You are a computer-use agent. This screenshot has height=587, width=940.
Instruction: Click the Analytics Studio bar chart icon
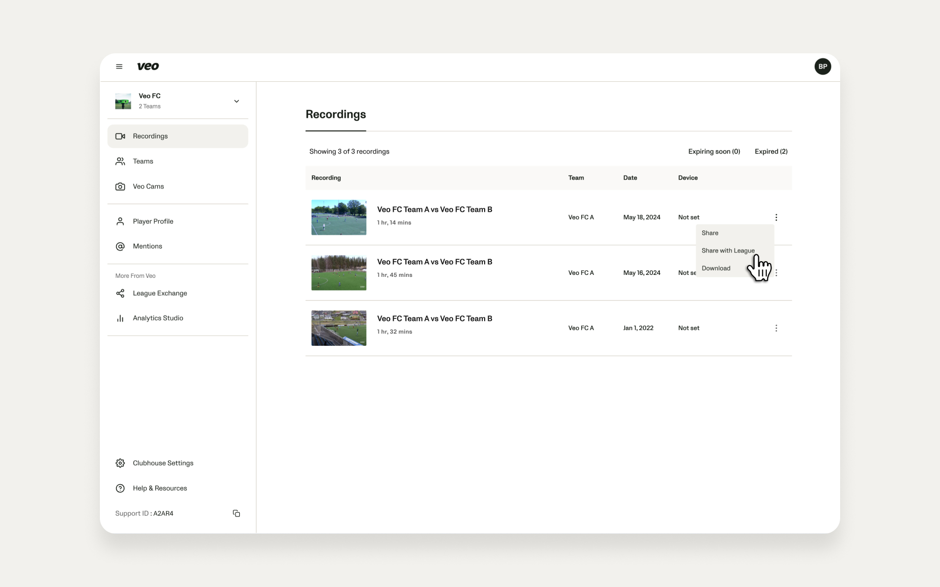coord(120,318)
